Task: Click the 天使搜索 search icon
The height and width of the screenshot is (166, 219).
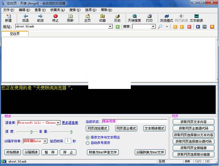Action: (134, 18)
